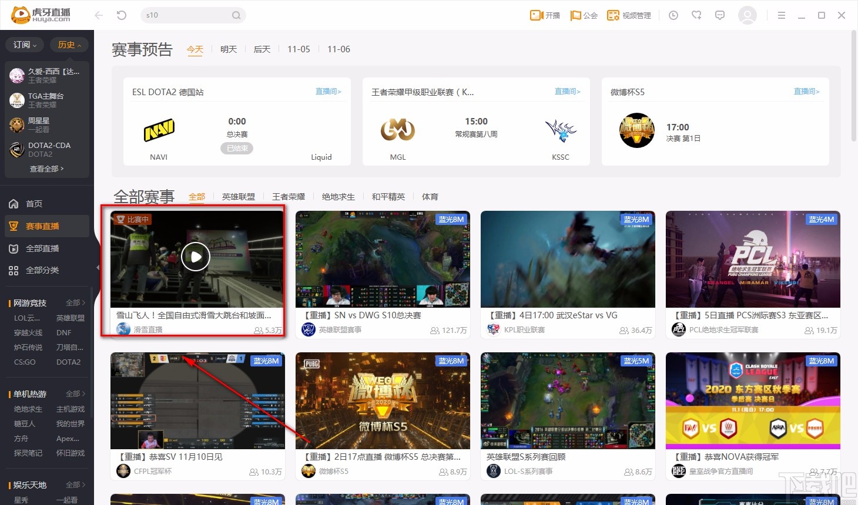Select 首页 home icon in sidebar
The image size is (858, 505).
[13, 203]
